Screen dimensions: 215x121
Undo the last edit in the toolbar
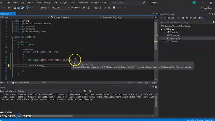[x=27, y=8]
